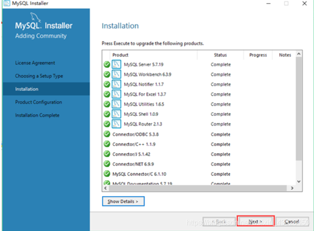Click the MySQL Utilities 1.6.5 product icon
The height and width of the screenshot is (231, 314).
116,104
